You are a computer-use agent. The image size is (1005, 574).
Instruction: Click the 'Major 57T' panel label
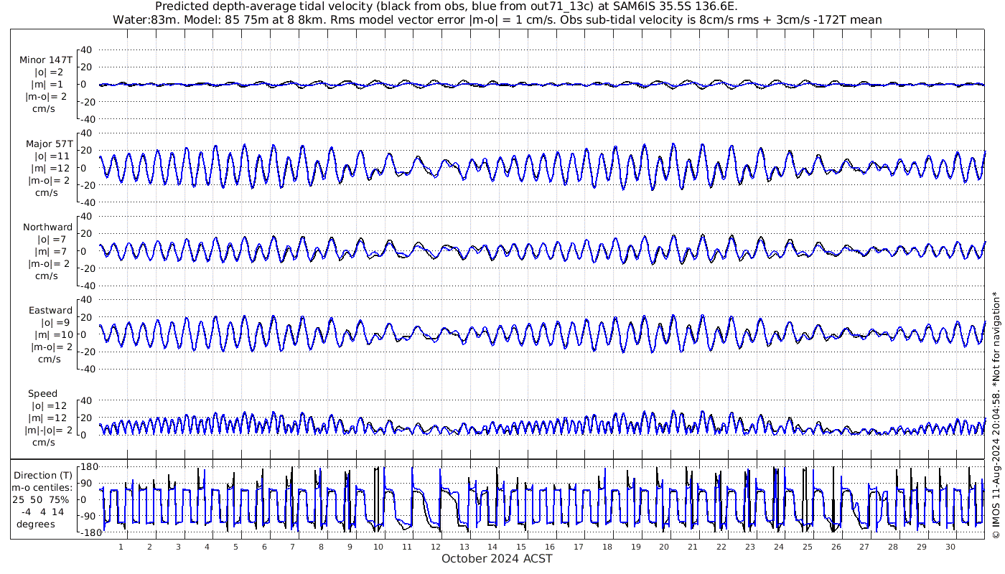pyautogui.click(x=49, y=143)
